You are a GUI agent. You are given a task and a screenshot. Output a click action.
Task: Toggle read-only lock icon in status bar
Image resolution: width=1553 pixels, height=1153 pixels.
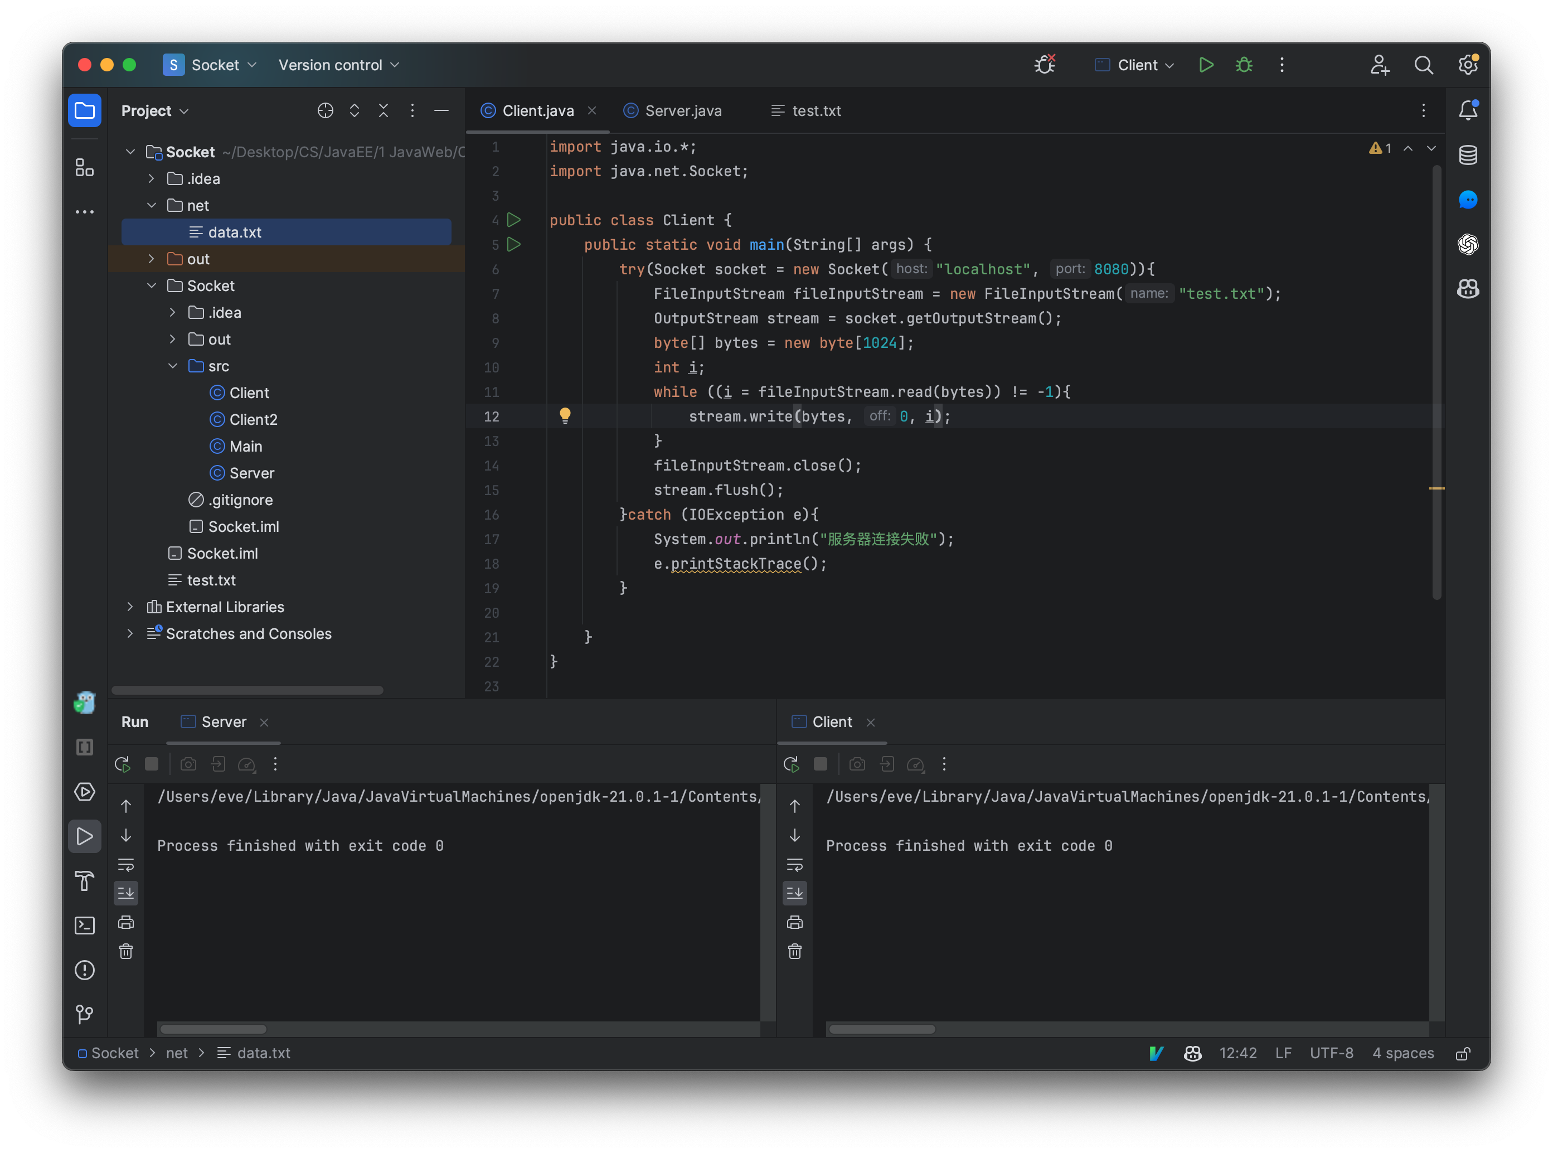point(1463,1053)
